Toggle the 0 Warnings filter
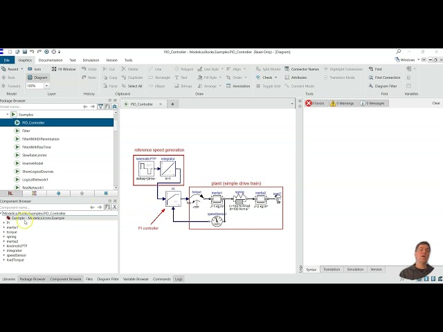Image resolution: width=443 pixels, height=332 pixels. (x=342, y=103)
